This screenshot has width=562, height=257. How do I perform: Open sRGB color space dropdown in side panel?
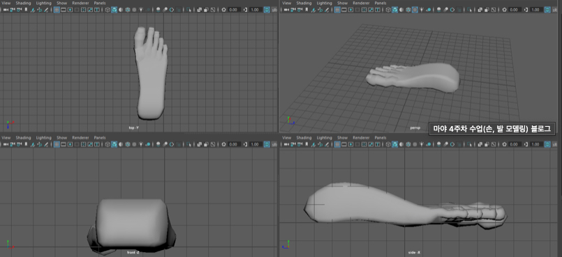(x=555, y=144)
